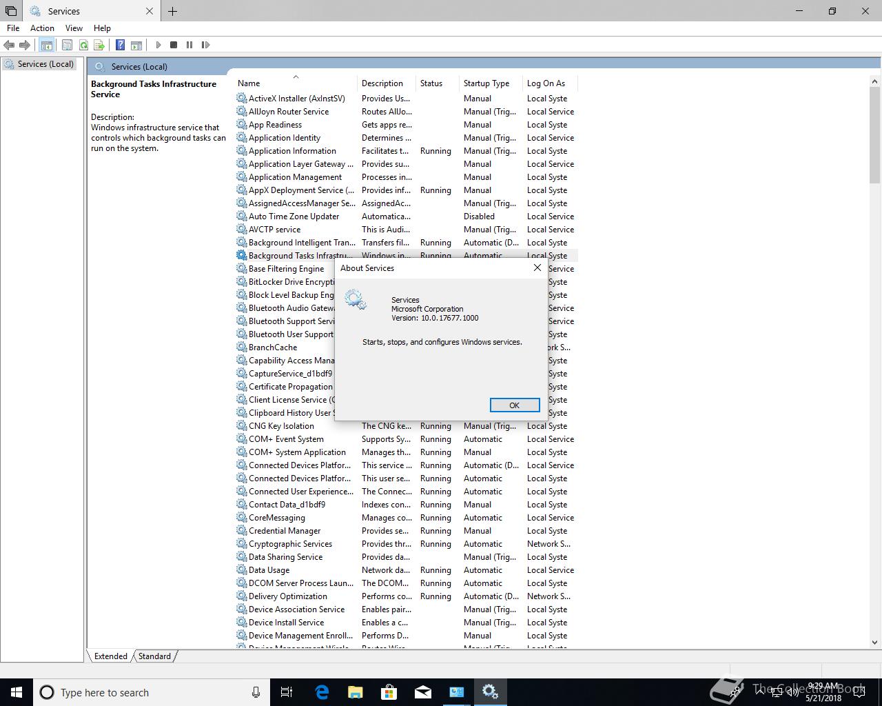The height and width of the screenshot is (706, 882).
Task: Click the taskbar microphone icon
Action: (x=256, y=692)
